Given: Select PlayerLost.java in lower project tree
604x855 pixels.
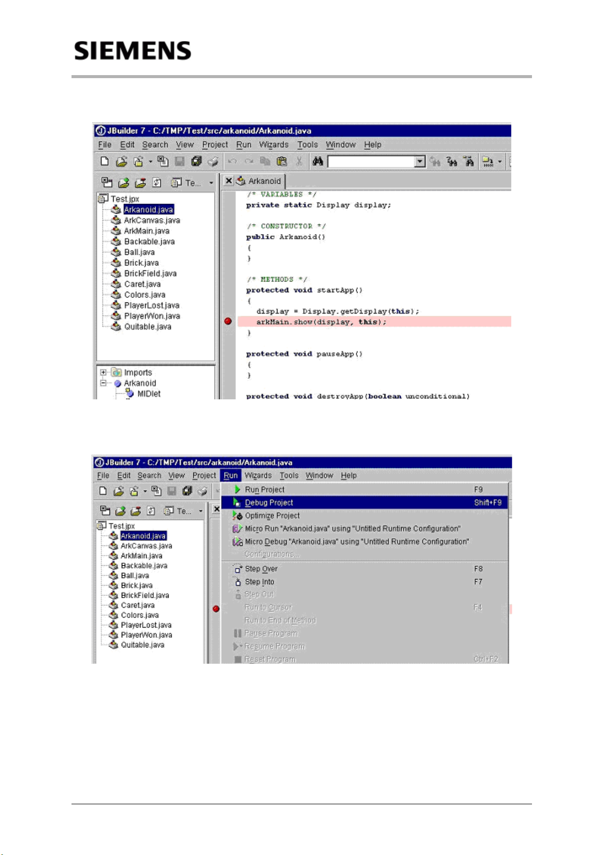Looking at the screenshot, I should (x=146, y=625).
